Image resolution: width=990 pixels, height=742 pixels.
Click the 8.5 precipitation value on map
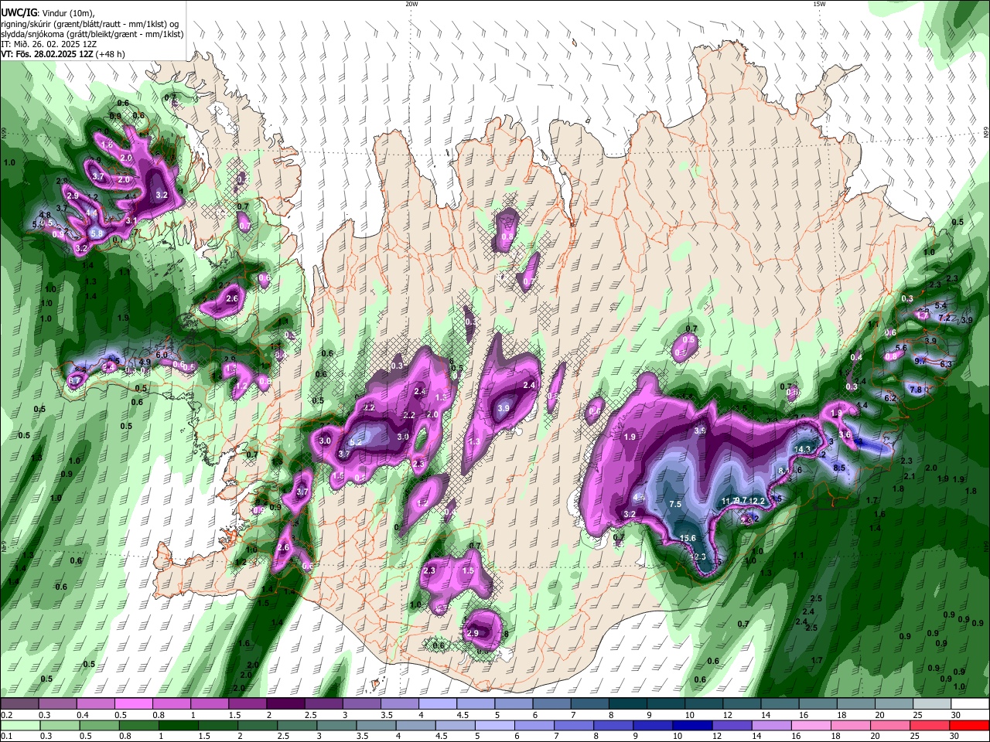pos(839,468)
